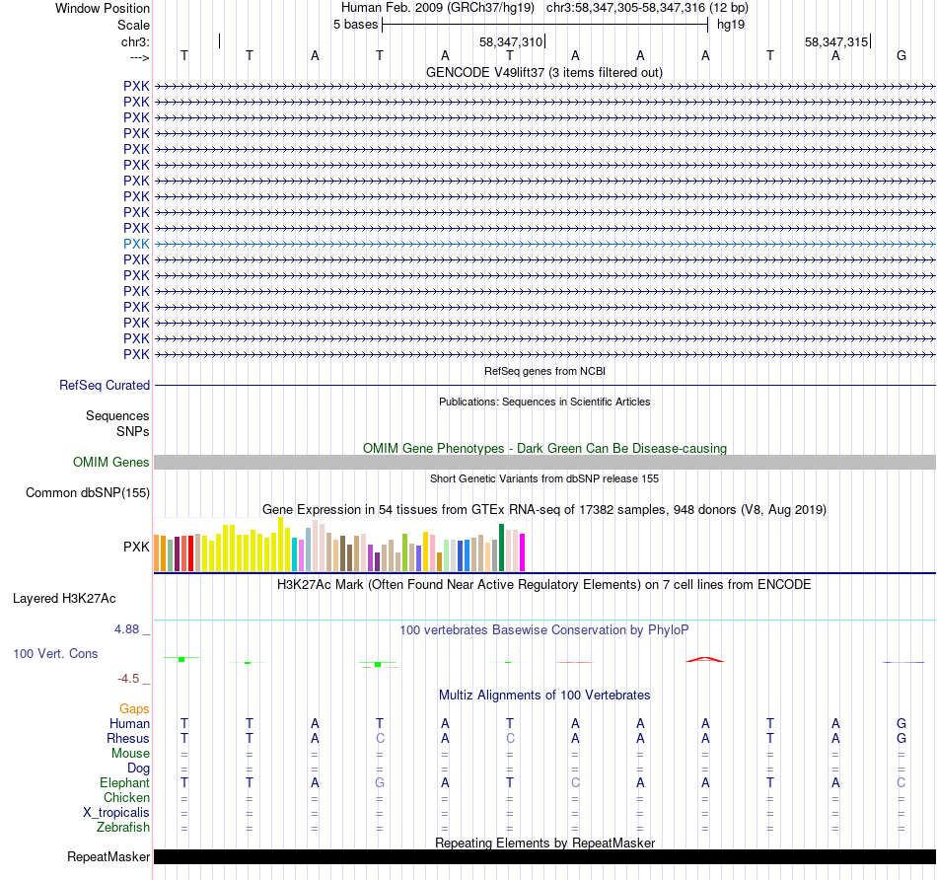Image resolution: width=937 pixels, height=880 pixels.
Task: Open '100 vertebrates Basewise Conservation by PhyloP' title
Action: click(544, 630)
